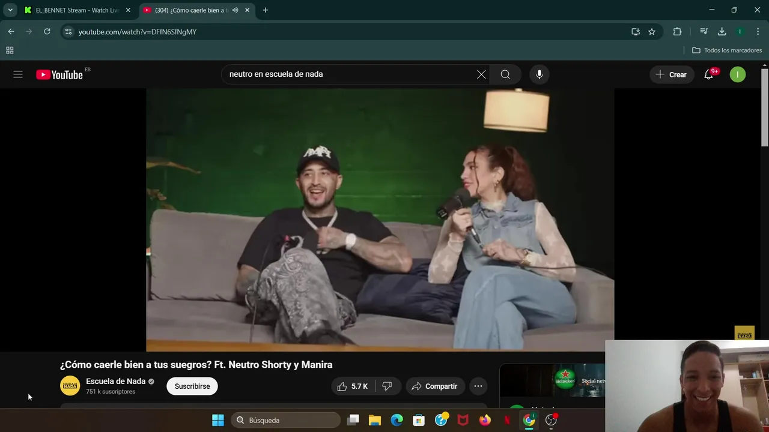
Task: Share the video with Compartir
Action: (435, 386)
